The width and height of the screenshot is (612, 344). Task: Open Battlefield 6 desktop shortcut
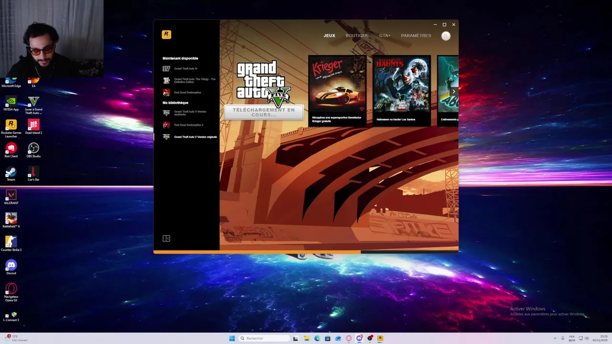11,221
